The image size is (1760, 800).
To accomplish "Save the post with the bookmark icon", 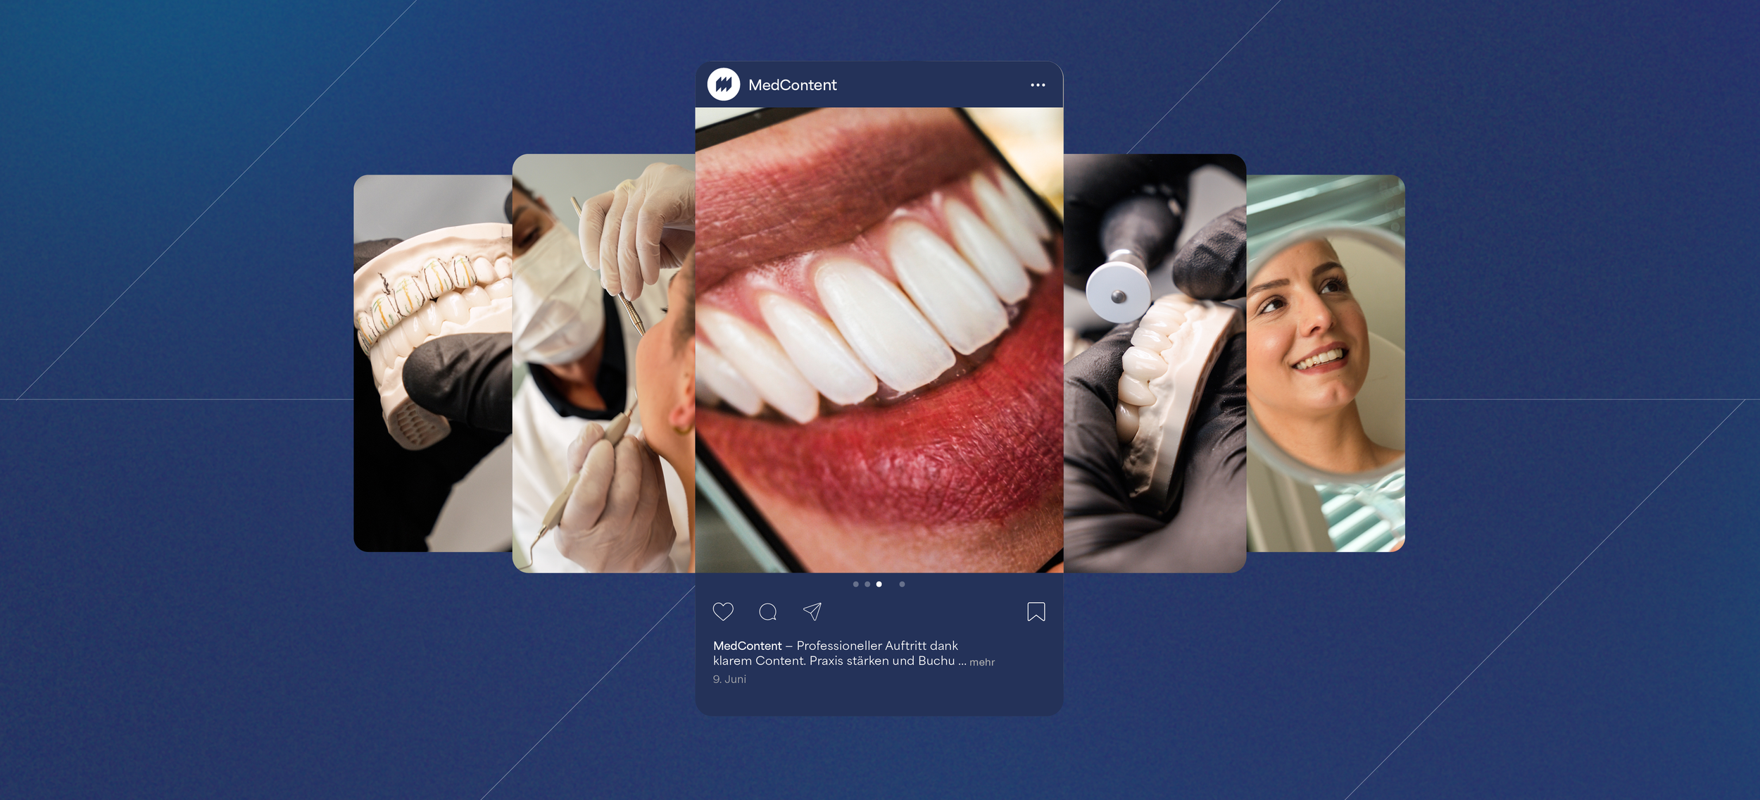I will point(1036,611).
